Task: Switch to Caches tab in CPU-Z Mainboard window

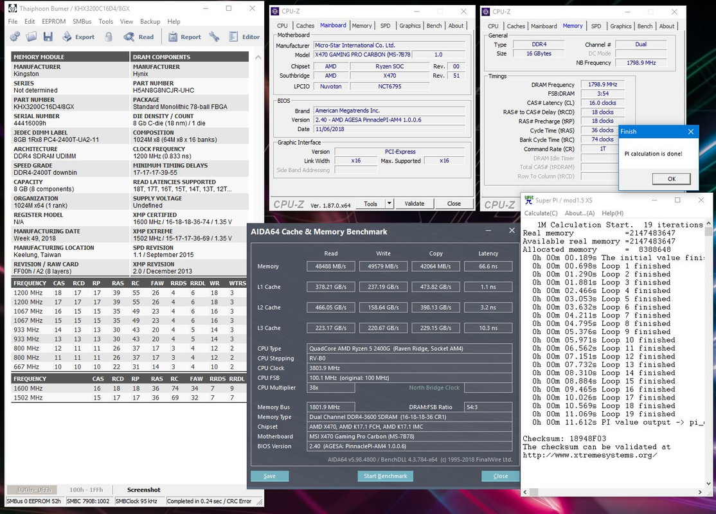Action: point(305,26)
